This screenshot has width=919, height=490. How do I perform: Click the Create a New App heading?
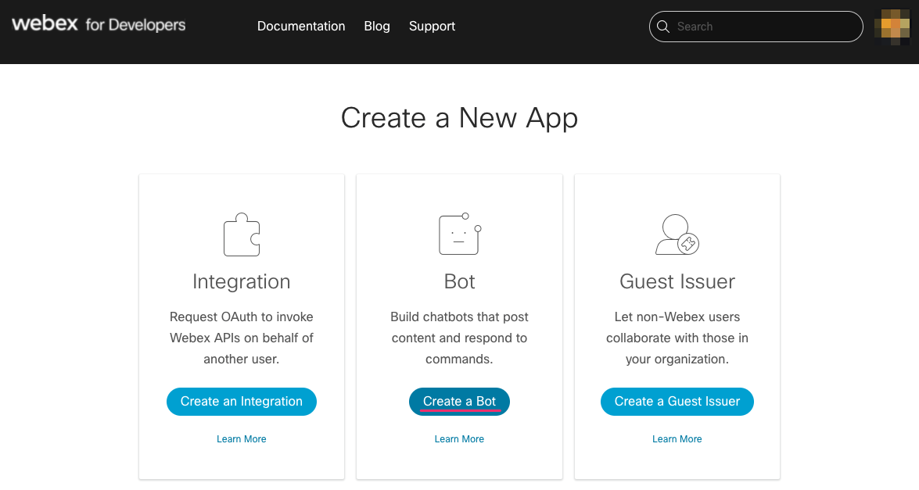pyautogui.click(x=460, y=118)
